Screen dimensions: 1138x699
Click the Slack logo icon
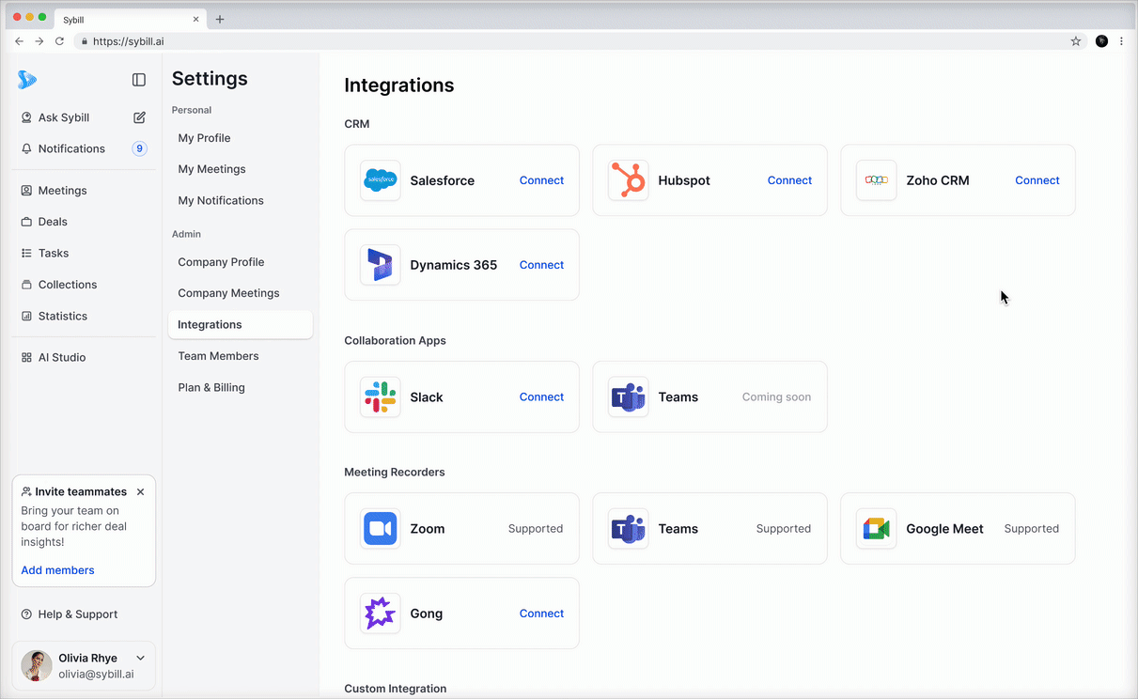[381, 397]
